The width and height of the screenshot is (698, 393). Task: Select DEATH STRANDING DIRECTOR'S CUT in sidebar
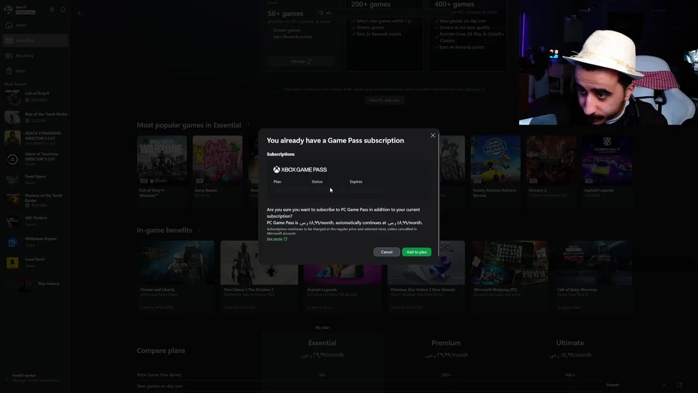37,138
